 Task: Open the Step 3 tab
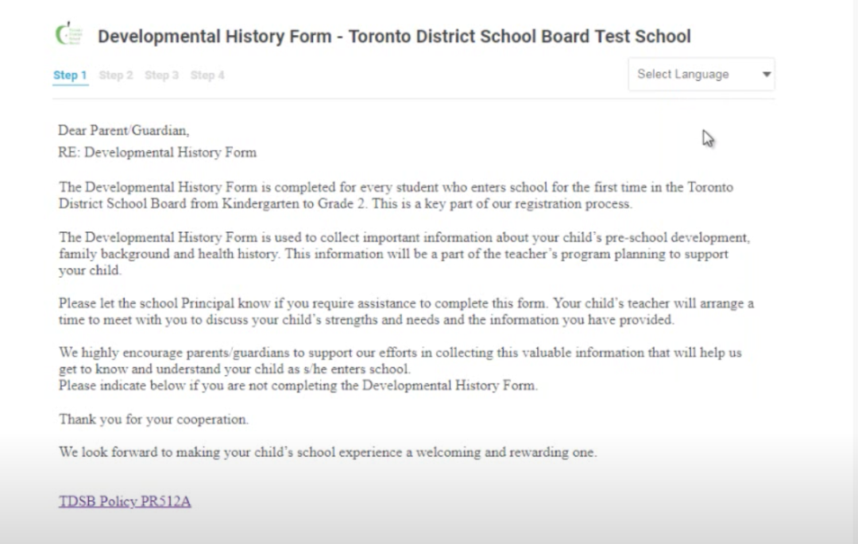pos(161,75)
